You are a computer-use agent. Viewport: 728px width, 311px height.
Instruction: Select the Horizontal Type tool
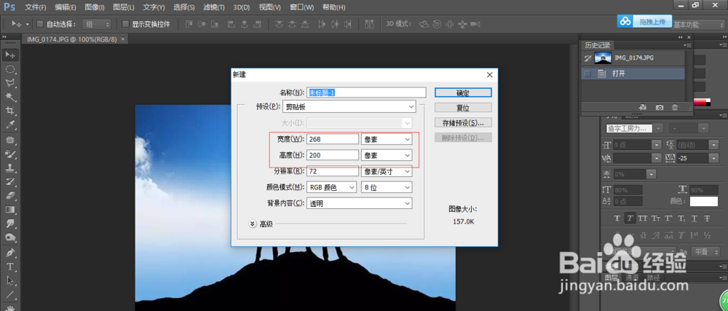(x=10, y=267)
